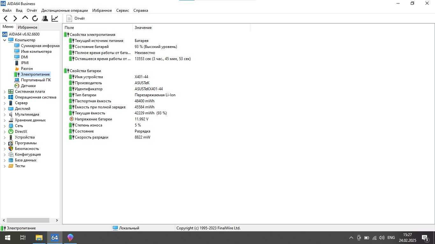The image size is (435, 244).
Task: Click the Операционная система Windows icon
Action: point(11,97)
